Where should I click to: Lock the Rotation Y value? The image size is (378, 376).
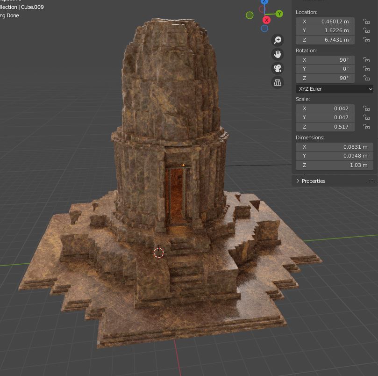point(366,69)
